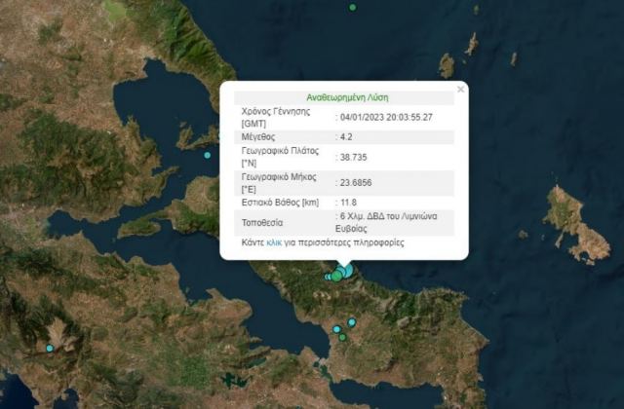This screenshot has width=624, height=409.
Task: Click the longitude value '23.6856'
Action: (356, 183)
